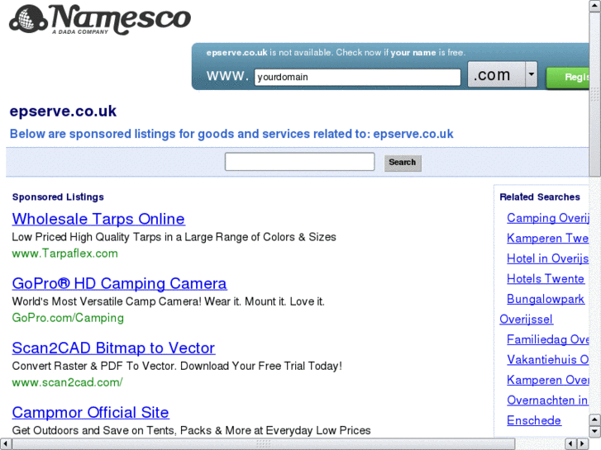
Task: Open GoPro HD Camping Camera link
Action: [x=119, y=283]
